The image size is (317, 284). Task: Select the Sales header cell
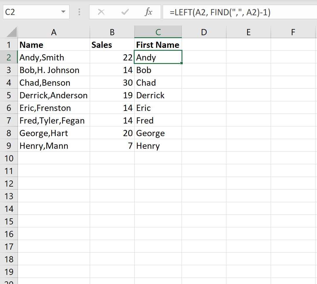coord(112,45)
